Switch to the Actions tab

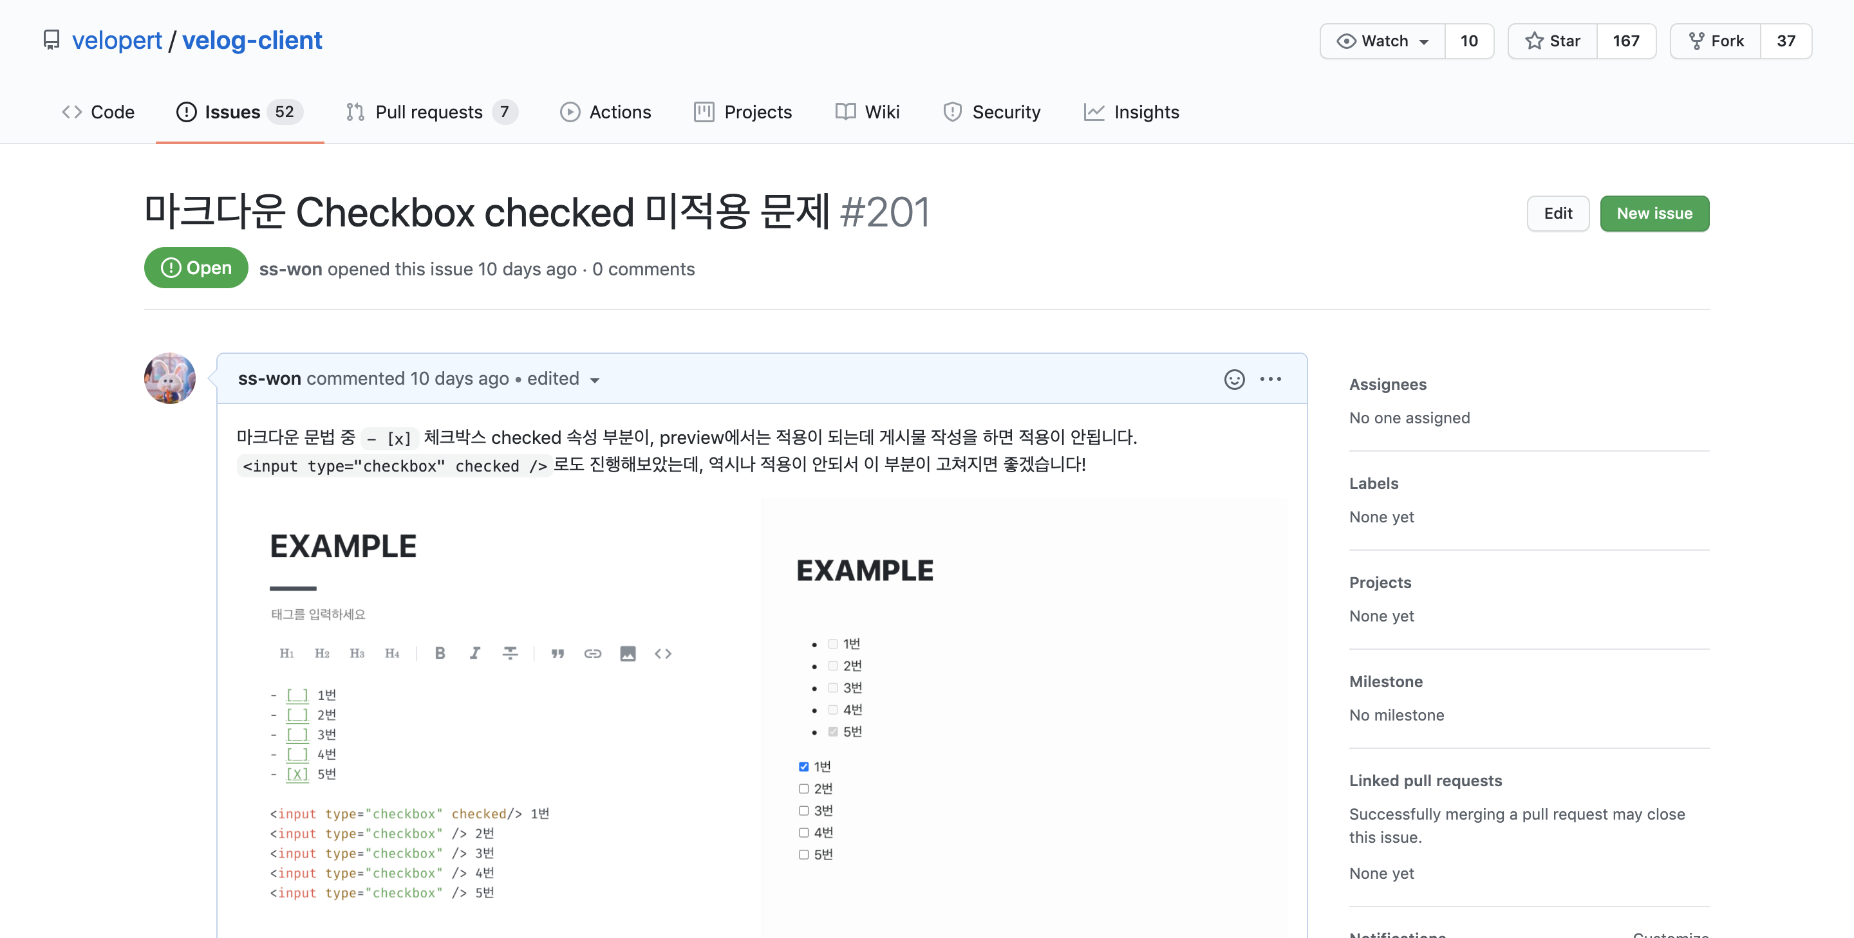(x=605, y=112)
